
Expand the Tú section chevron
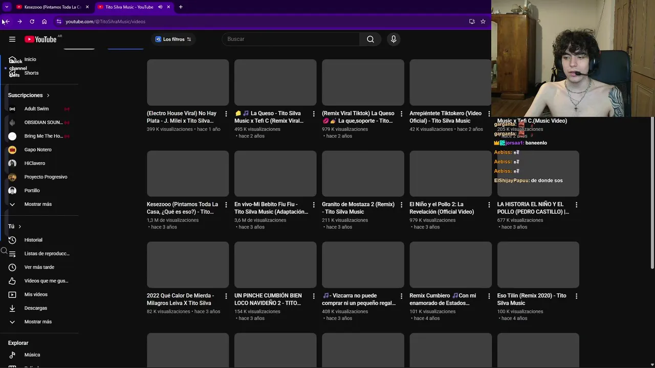tap(20, 226)
